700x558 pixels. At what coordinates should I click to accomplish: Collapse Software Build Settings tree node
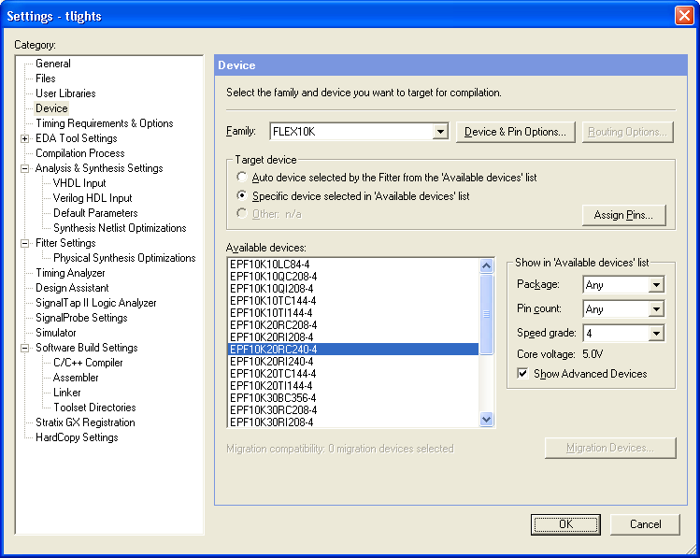pos(25,348)
